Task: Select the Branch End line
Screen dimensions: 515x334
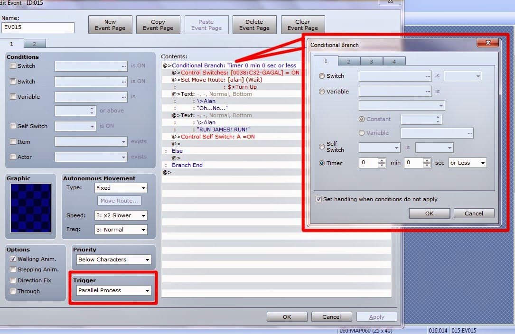Action: click(x=232, y=165)
